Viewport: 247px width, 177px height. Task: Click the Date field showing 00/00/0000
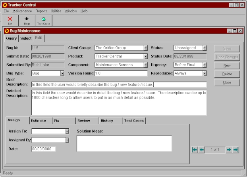point(44,149)
